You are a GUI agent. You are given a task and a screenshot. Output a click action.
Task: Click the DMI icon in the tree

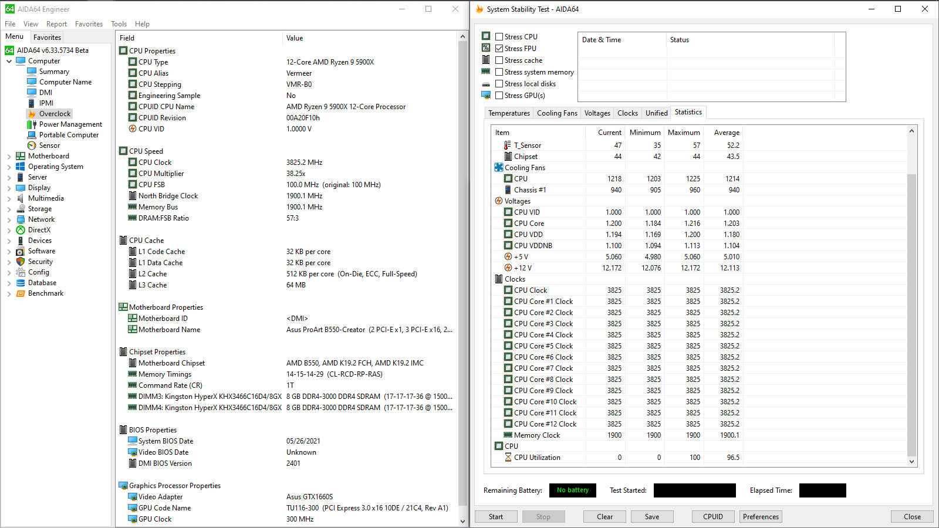pyautogui.click(x=32, y=93)
